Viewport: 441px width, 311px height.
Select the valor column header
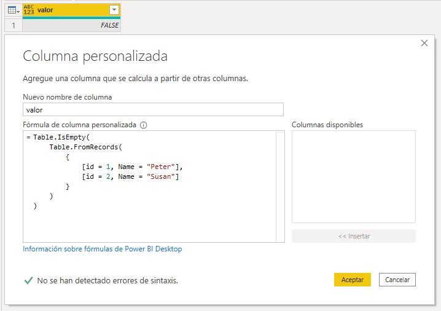(71, 10)
